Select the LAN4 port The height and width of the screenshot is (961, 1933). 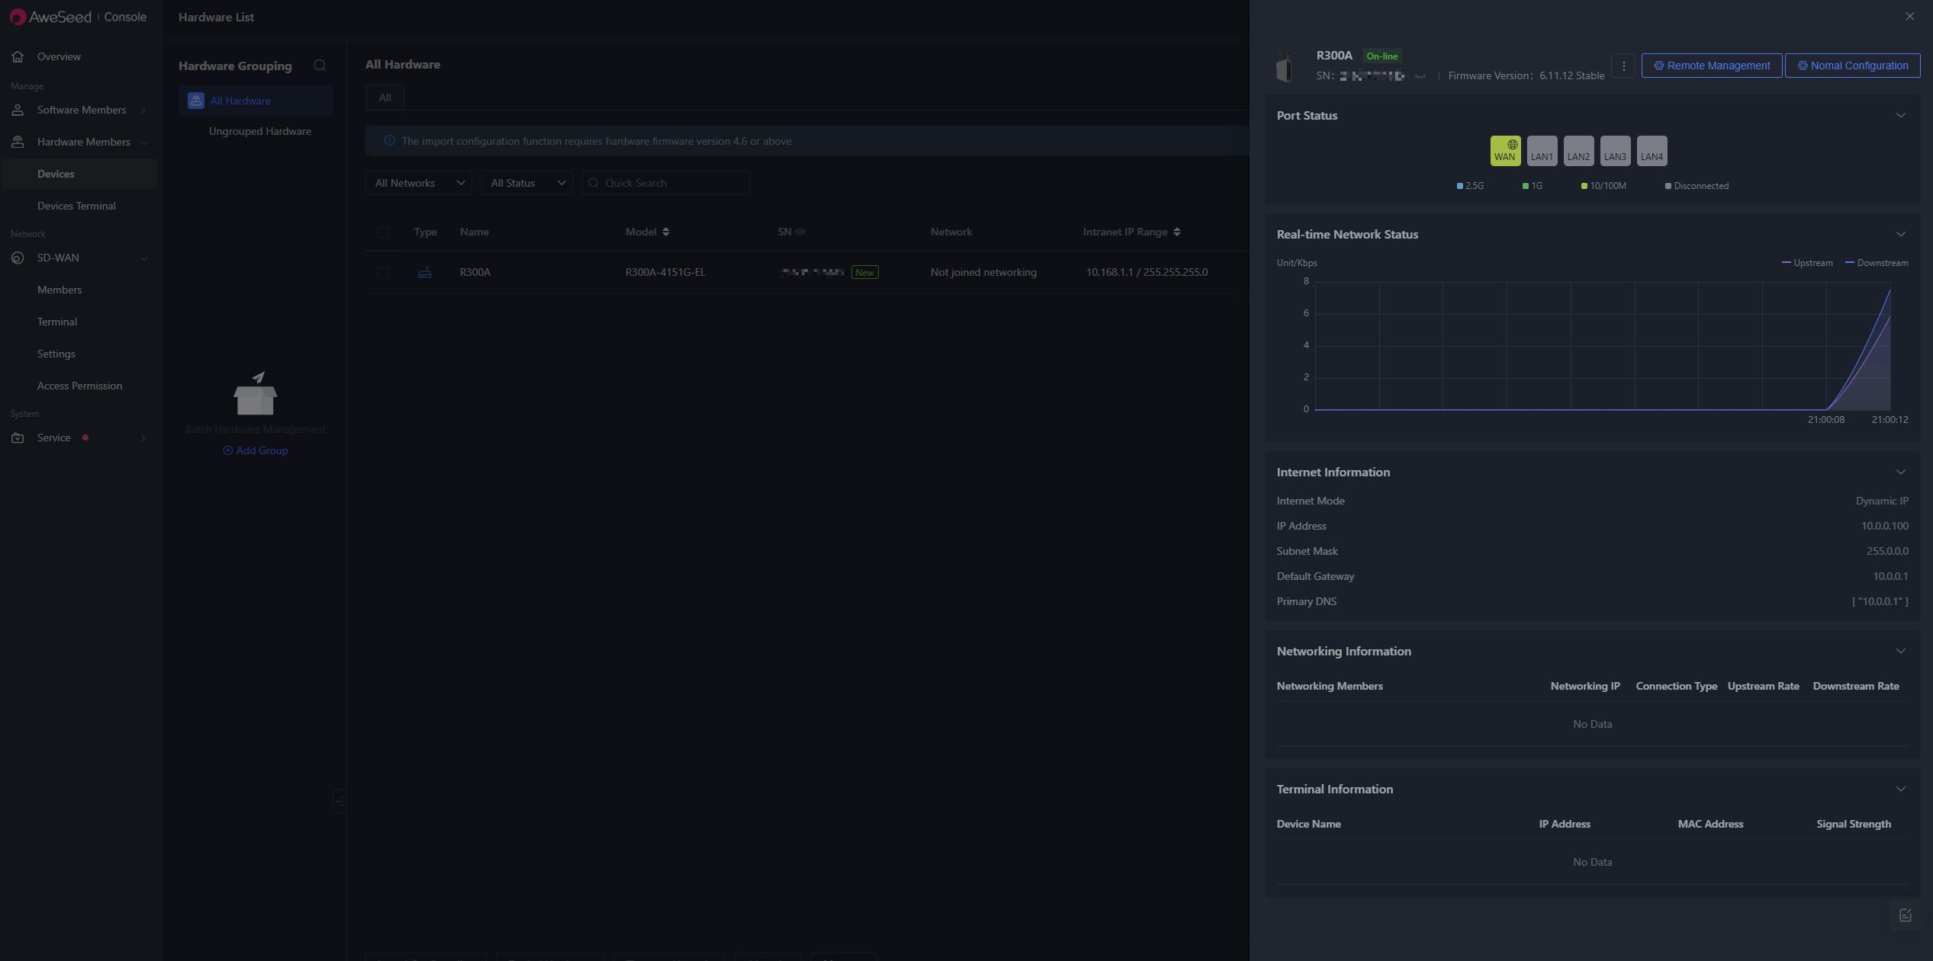(1652, 151)
